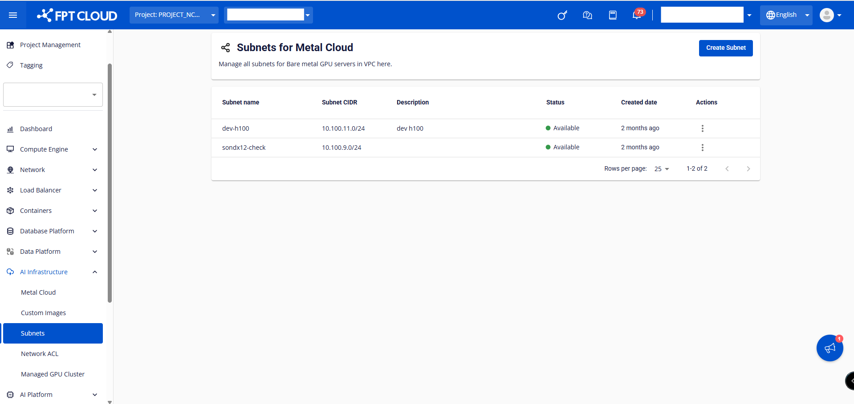This screenshot has width=854, height=404.
Task: Open the Network ACL sidebar item
Action: click(x=40, y=354)
